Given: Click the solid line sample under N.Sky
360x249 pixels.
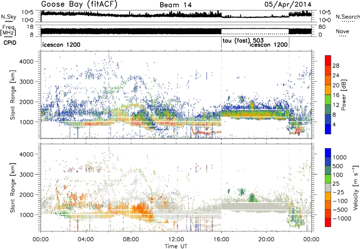Looking at the screenshot, I should [9, 21].
